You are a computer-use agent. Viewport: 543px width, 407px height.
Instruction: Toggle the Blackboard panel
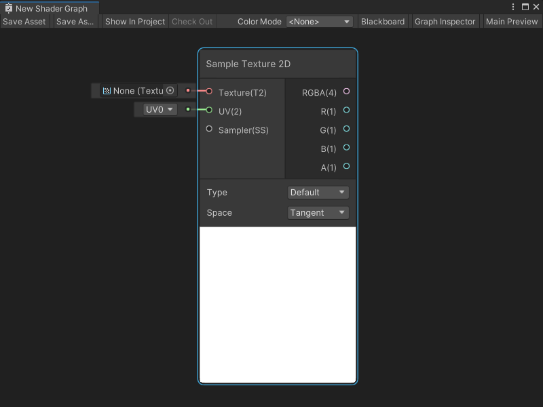click(382, 21)
